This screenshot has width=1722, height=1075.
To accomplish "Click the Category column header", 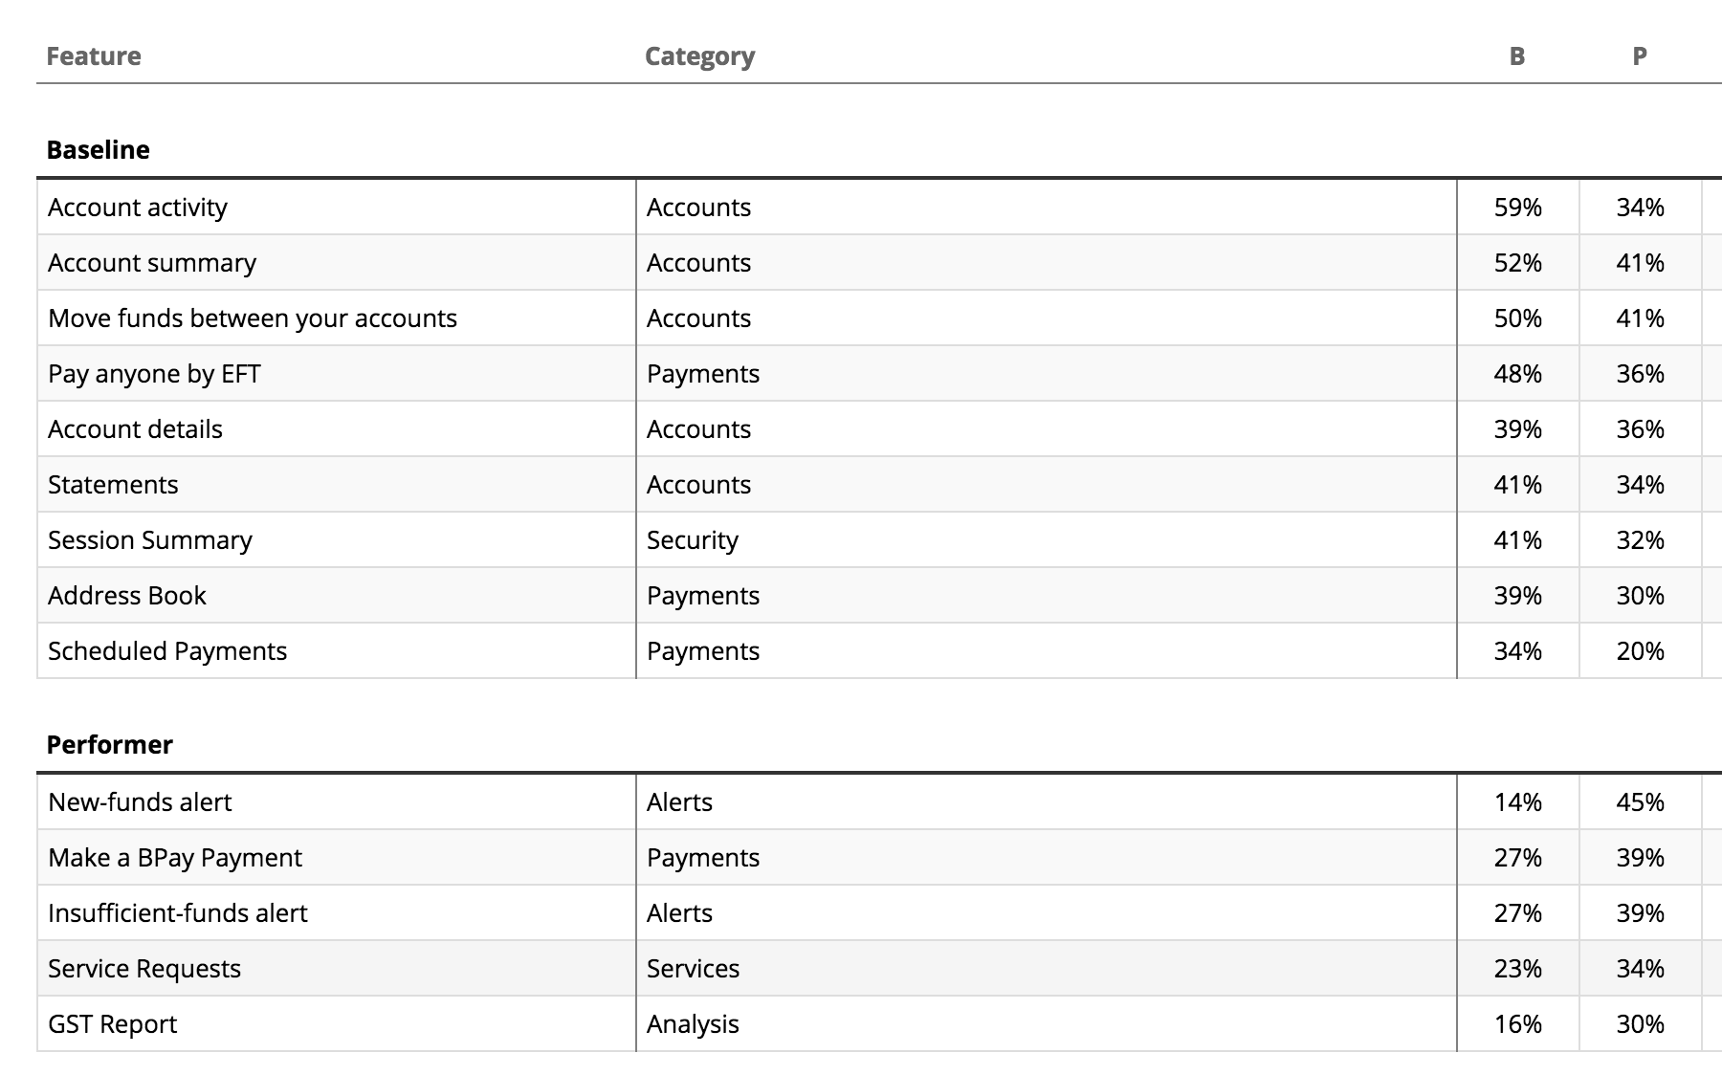I will (x=699, y=56).
